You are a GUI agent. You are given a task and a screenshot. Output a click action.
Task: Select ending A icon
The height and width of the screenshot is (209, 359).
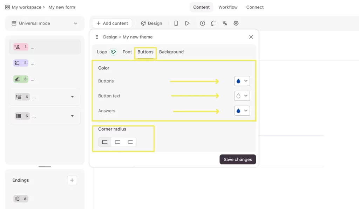click(21, 199)
